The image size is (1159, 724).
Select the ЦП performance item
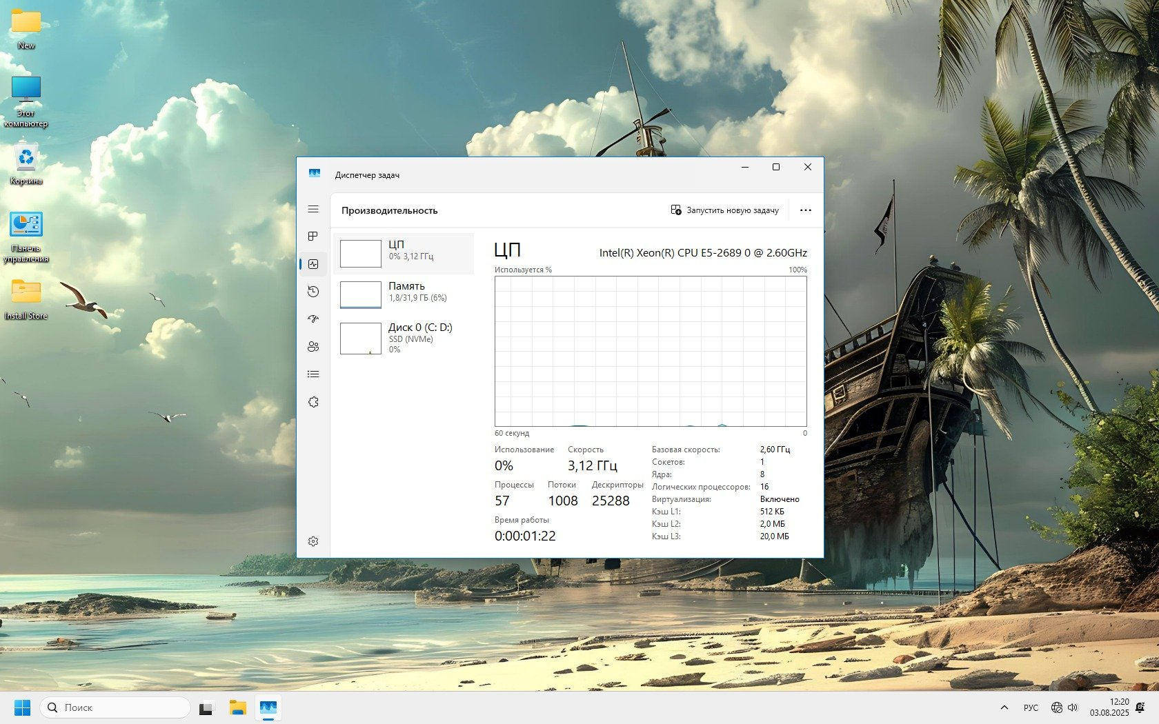pyautogui.click(x=404, y=254)
